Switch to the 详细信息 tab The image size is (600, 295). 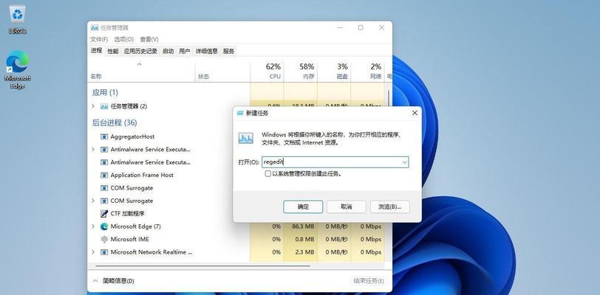coord(207,51)
